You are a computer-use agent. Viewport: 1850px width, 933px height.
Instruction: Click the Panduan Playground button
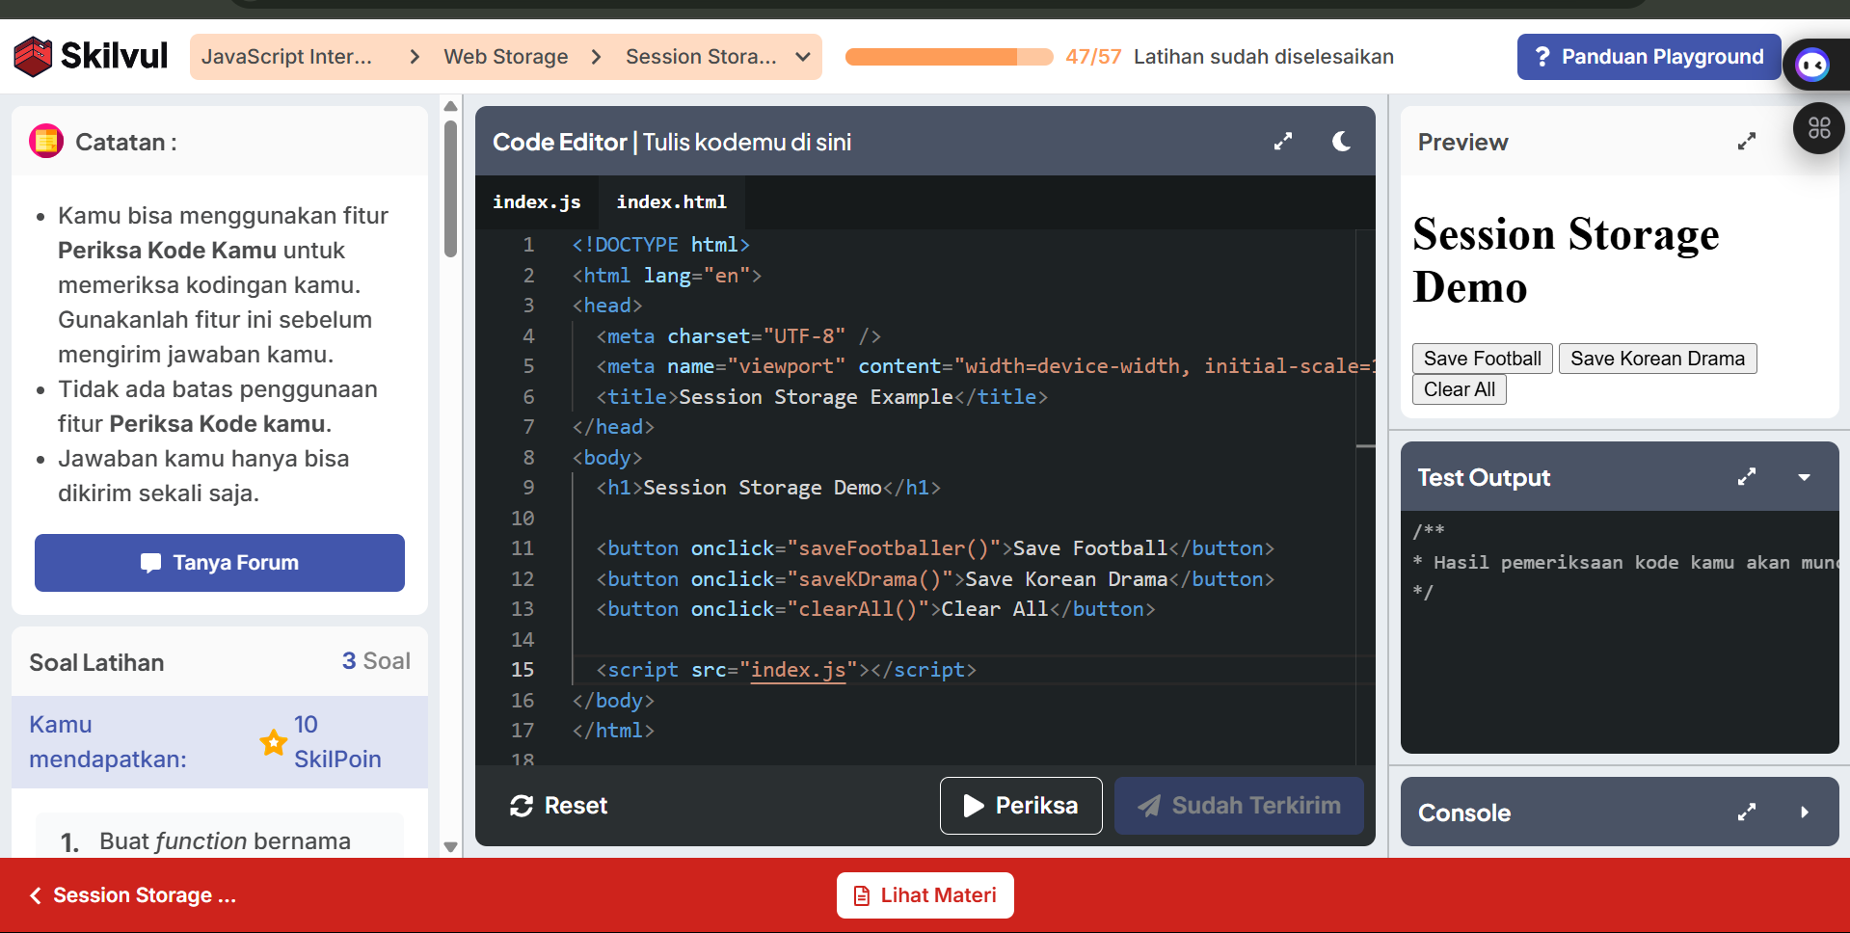(x=1649, y=57)
